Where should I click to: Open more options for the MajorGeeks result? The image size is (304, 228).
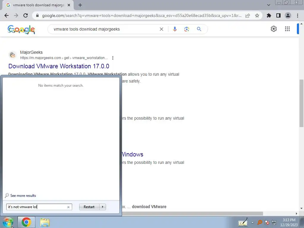click(113, 58)
